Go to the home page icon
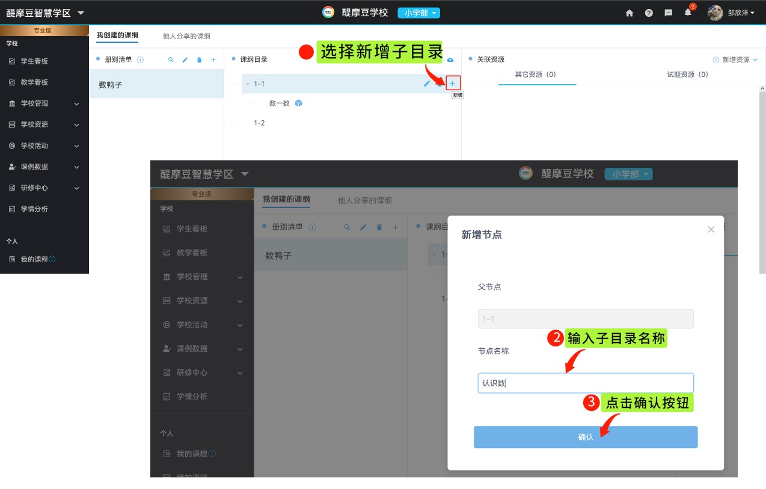Viewport: 766px width, 489px height. tap(630, 13)
